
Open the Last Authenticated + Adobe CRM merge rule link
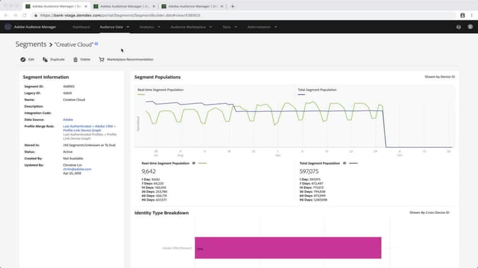click(89, 128)
